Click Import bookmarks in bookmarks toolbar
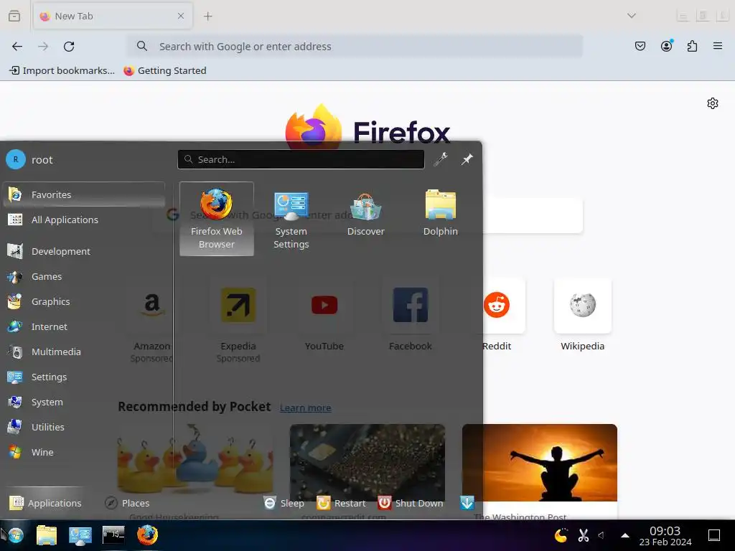Image resolution: width=735 pixels, height=551 pixels. point(62,71)
